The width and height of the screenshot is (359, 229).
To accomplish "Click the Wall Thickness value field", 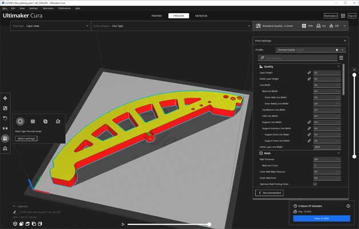I will pos(327,159).
